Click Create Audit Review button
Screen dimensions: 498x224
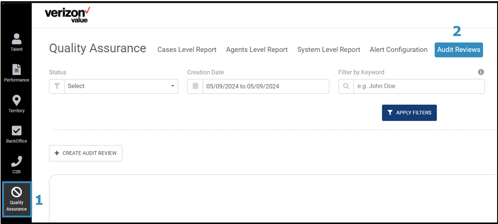click(86, 153)
